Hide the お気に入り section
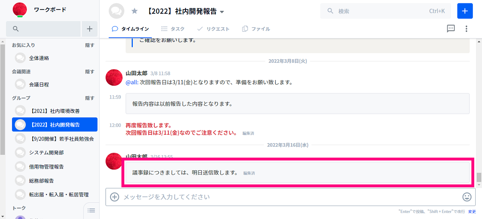 pos(90,45)
